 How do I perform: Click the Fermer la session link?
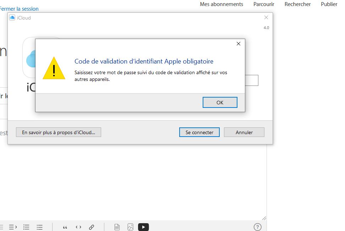pyautogui.click(x=19, y=9)
